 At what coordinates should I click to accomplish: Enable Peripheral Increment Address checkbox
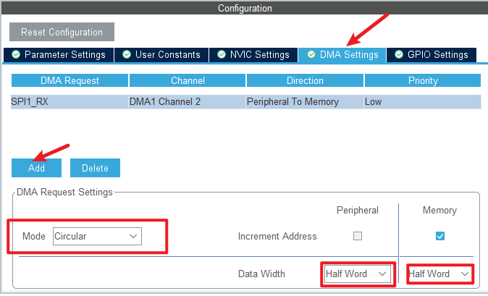[358, 236]
